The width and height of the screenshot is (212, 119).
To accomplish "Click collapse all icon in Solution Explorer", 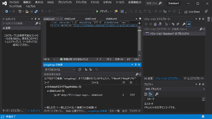I will [x=178, y=24].
